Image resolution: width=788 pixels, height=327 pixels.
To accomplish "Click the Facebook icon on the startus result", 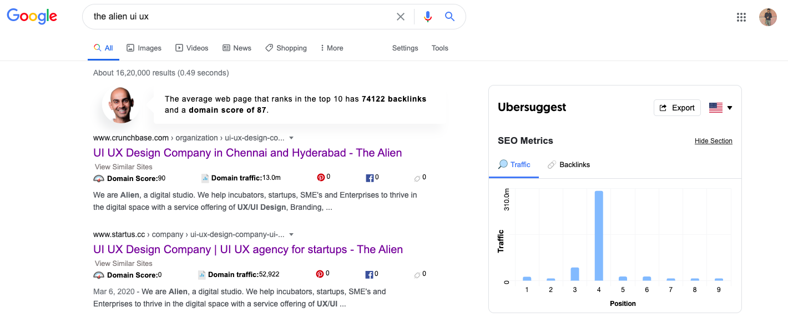I will [370, 273].
